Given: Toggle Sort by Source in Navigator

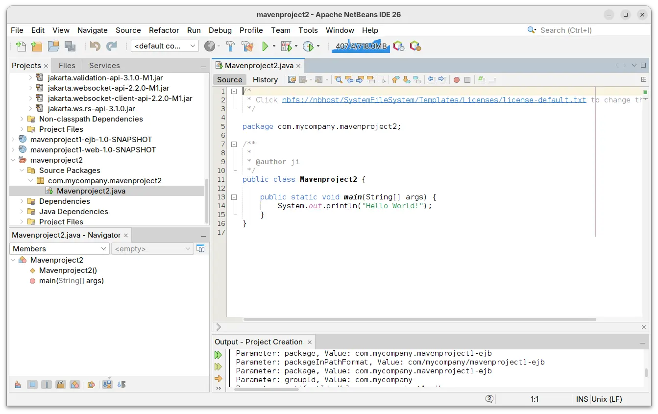Looking at the screenshot, I should pos(122,385).
